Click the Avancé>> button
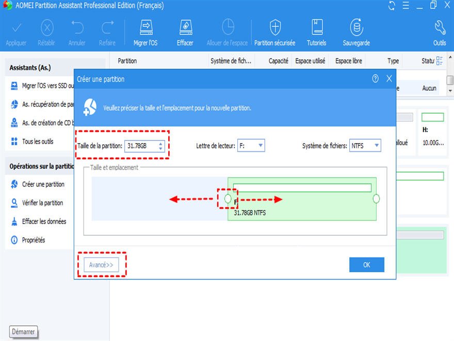 (x=101, y=265)
